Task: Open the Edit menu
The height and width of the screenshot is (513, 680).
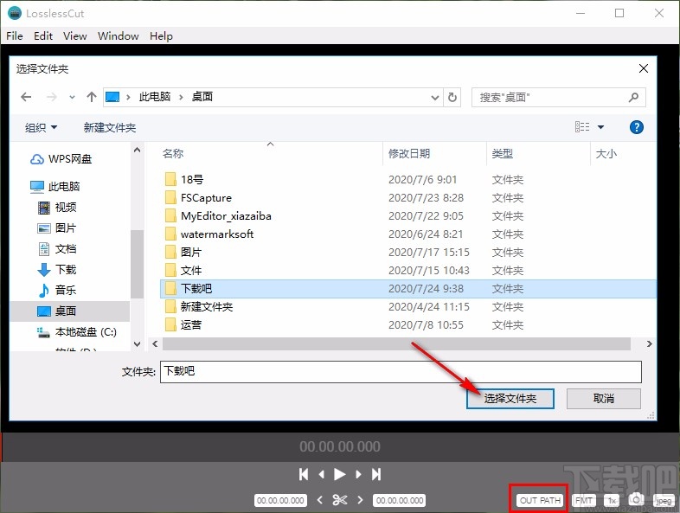Action: click(43, 36)
